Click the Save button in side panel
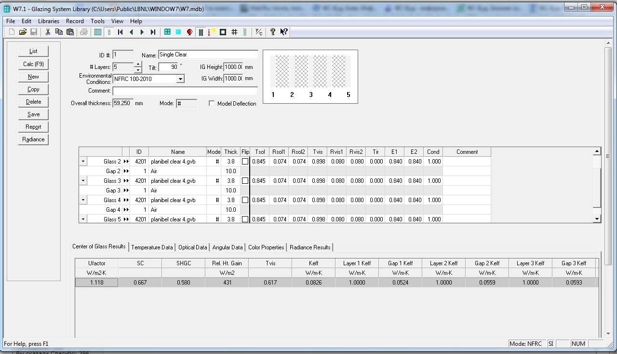Image resolution: width=617 pixels, height=354 pixels. coord(33,114)
